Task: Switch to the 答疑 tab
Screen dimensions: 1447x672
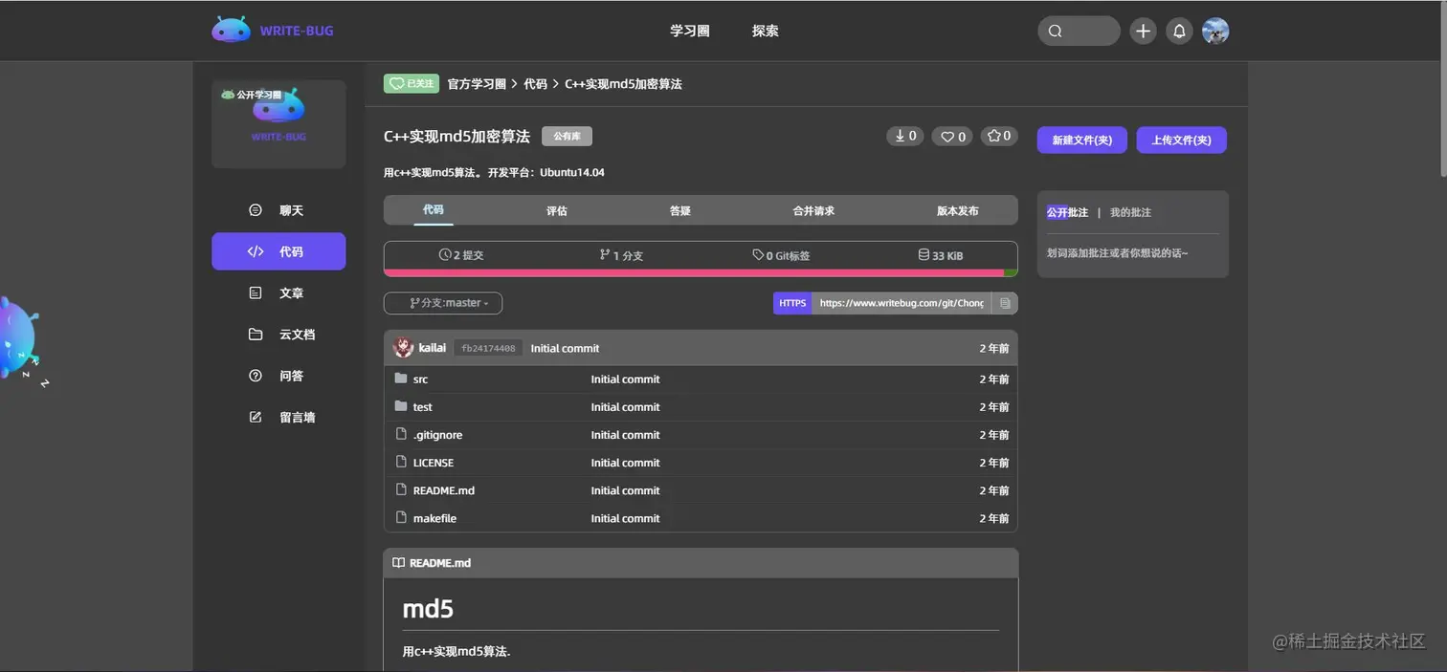Action: 680,210
